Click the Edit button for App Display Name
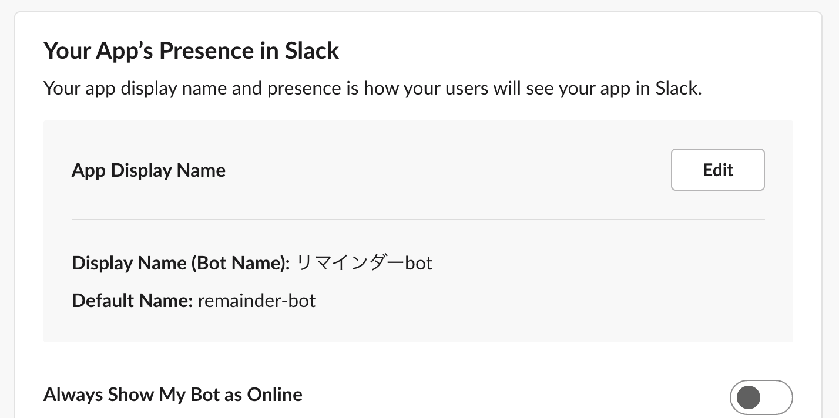This screenshot has width=839, height=418. 717,170
